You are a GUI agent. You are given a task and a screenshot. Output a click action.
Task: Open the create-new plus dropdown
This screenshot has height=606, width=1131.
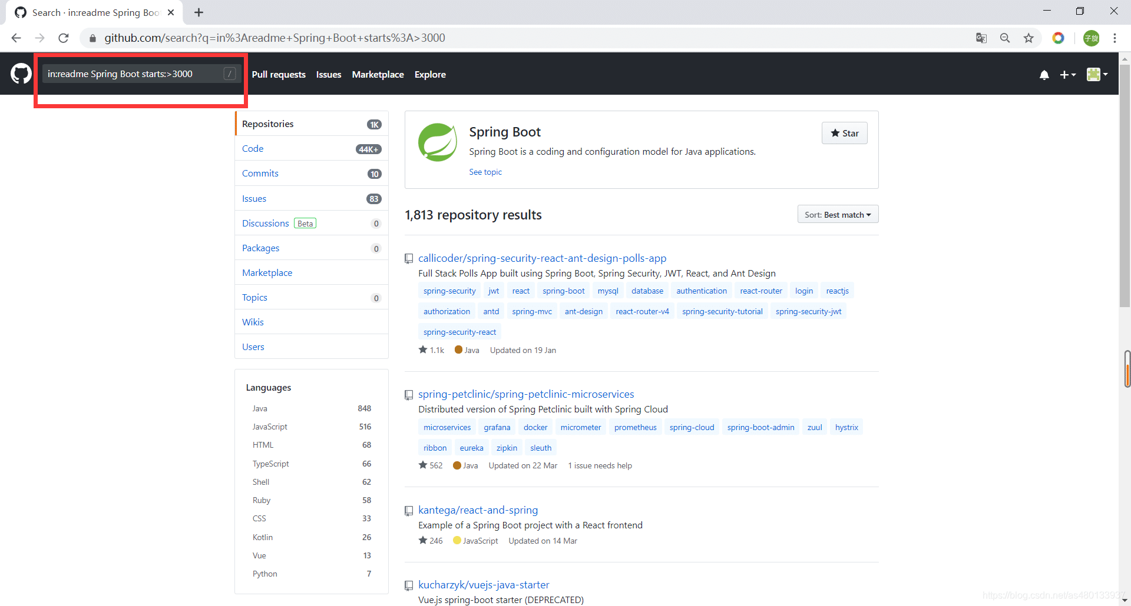[x=1068, y=75]
